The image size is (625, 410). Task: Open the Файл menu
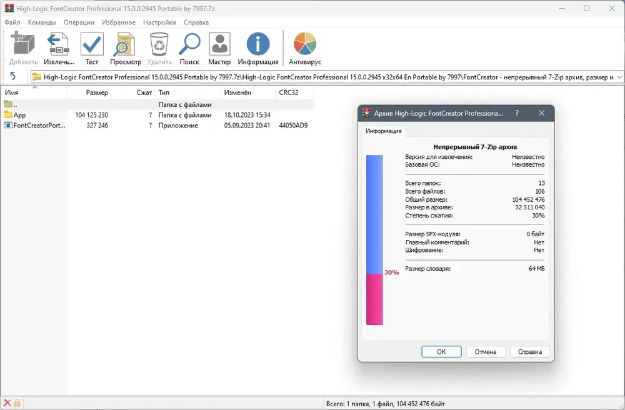[x=12, y=22]
